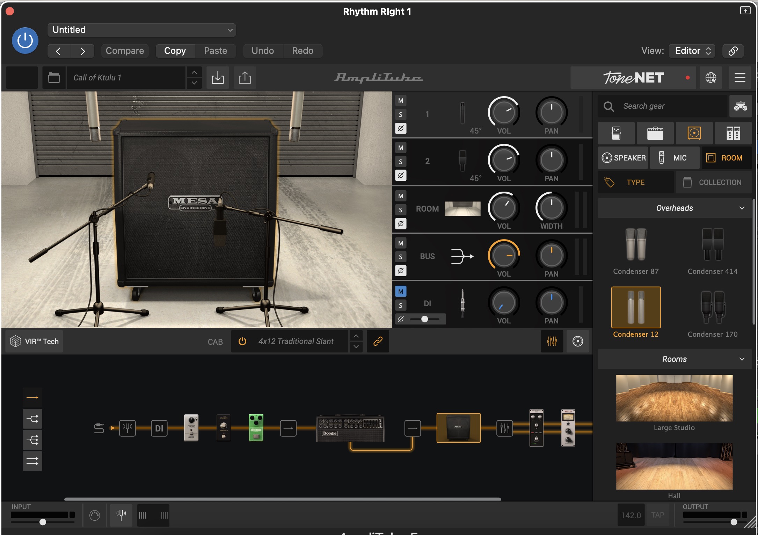Solo the BUS channel
The width and height of the screenshot is (758, 535).
click(x=401, y=257)
